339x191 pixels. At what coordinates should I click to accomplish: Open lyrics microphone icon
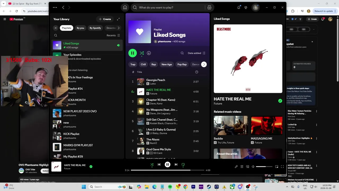click(x=236, y=167)
